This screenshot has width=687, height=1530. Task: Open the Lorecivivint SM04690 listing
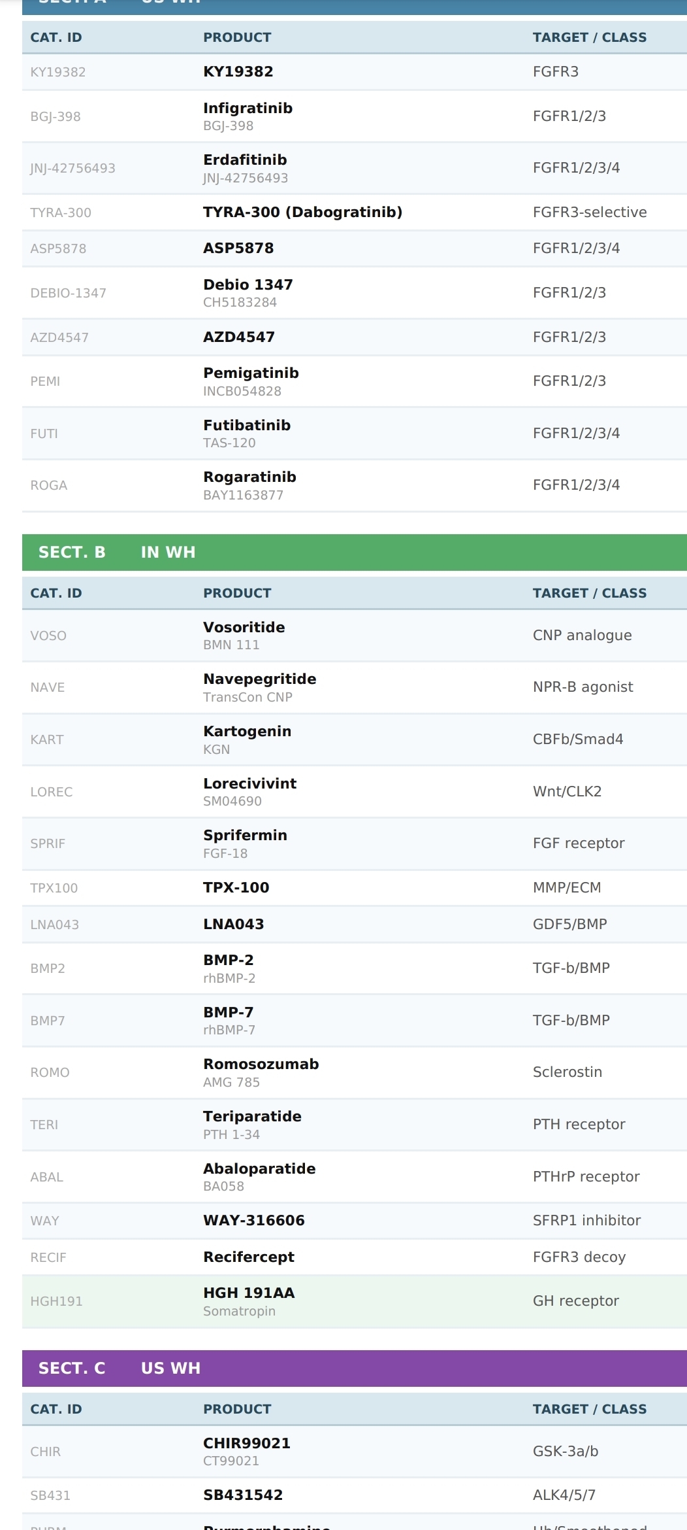[355, 792]
